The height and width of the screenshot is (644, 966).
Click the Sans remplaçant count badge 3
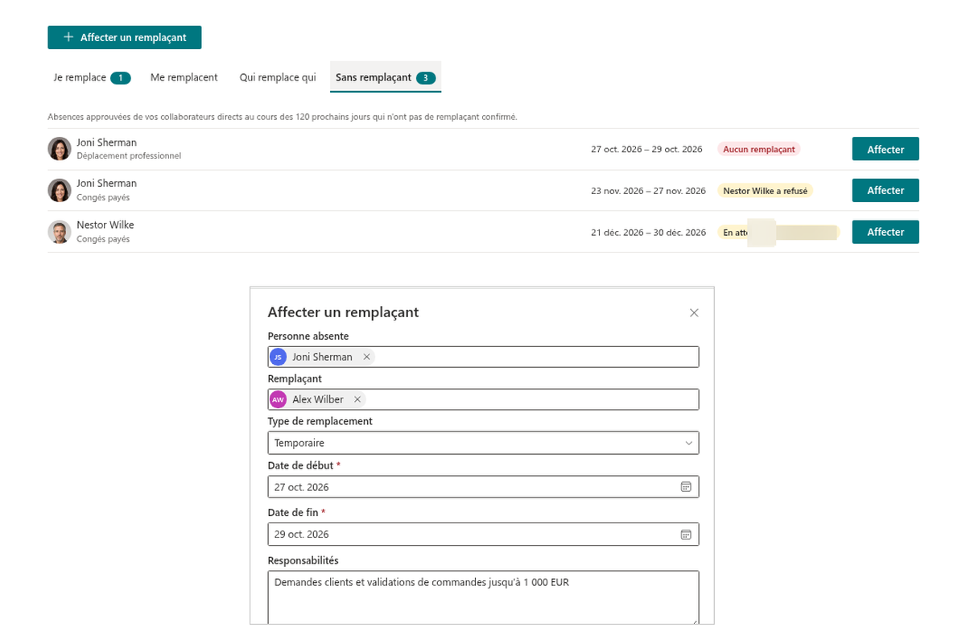tap(426, 78)
